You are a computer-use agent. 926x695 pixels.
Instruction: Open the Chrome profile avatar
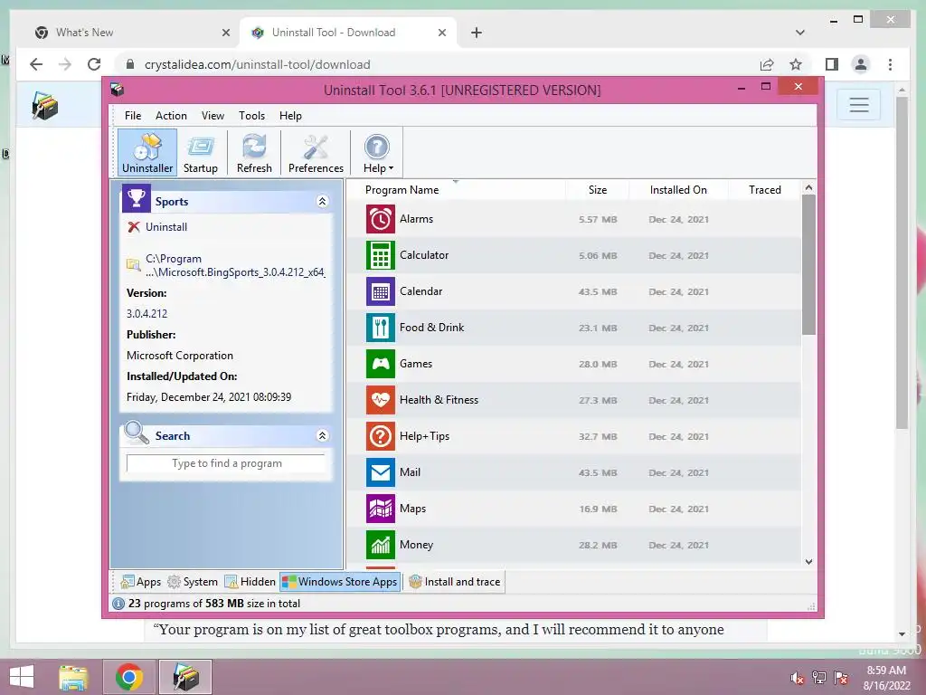click(861, 64)
